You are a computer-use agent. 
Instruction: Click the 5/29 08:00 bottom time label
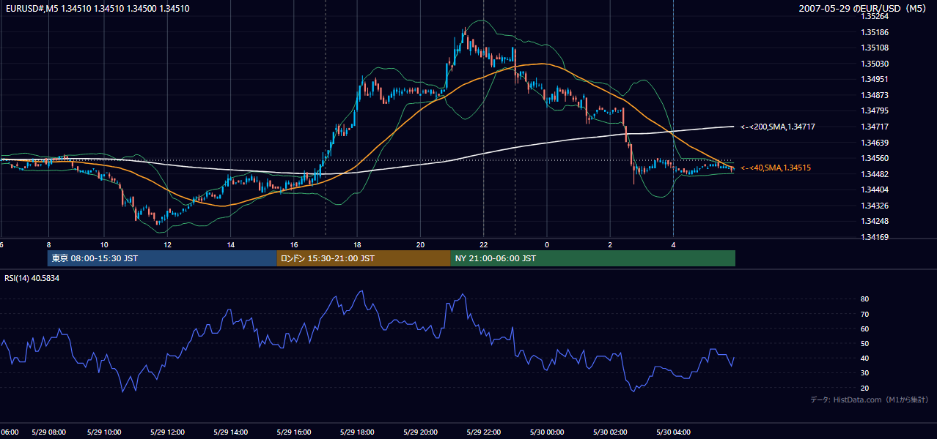tap(48, 432)
